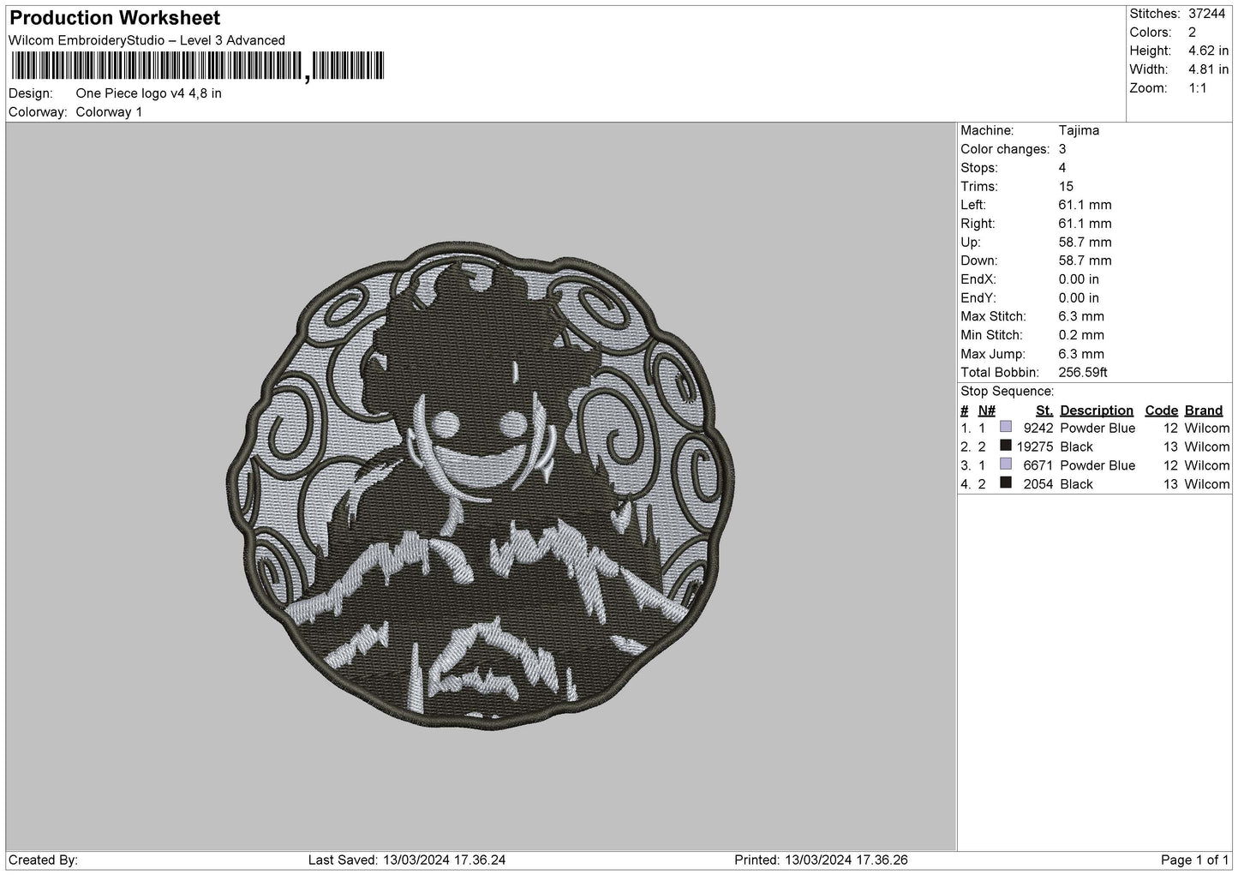1238x875 pixels.
Task: Click the Stitches value 37244
Action: click(1206, 14)
